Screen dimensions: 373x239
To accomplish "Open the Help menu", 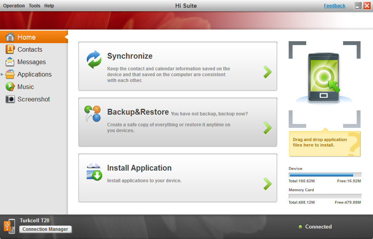I will (49, 6).
